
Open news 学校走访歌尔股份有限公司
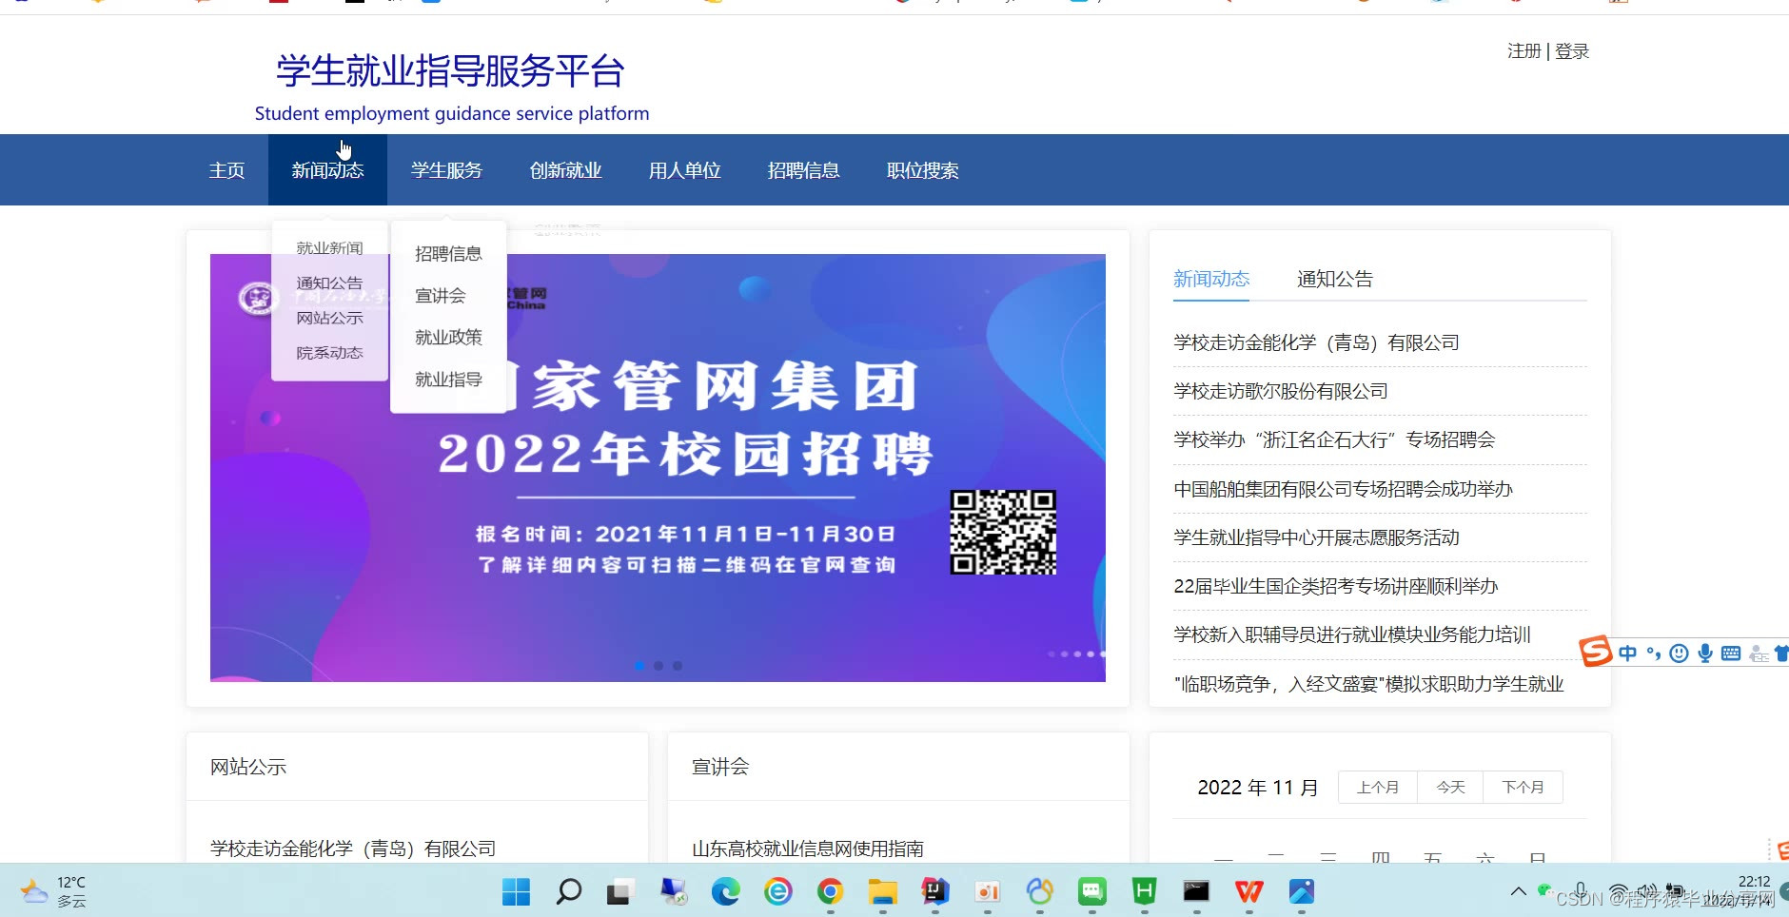1280,391
